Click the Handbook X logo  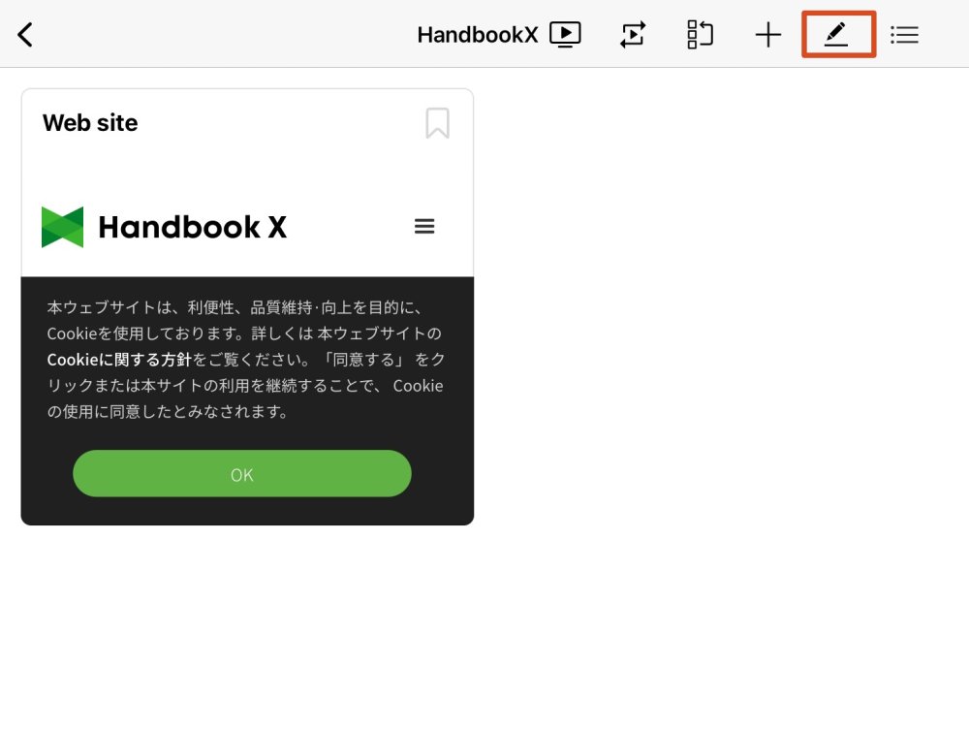(164, 227)
